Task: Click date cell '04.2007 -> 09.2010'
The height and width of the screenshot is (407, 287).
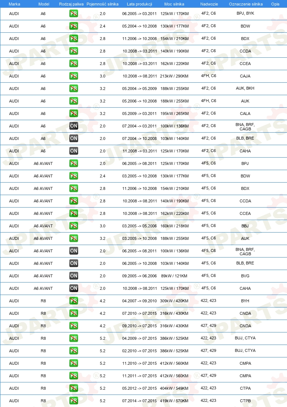Action: coord(139,301)
